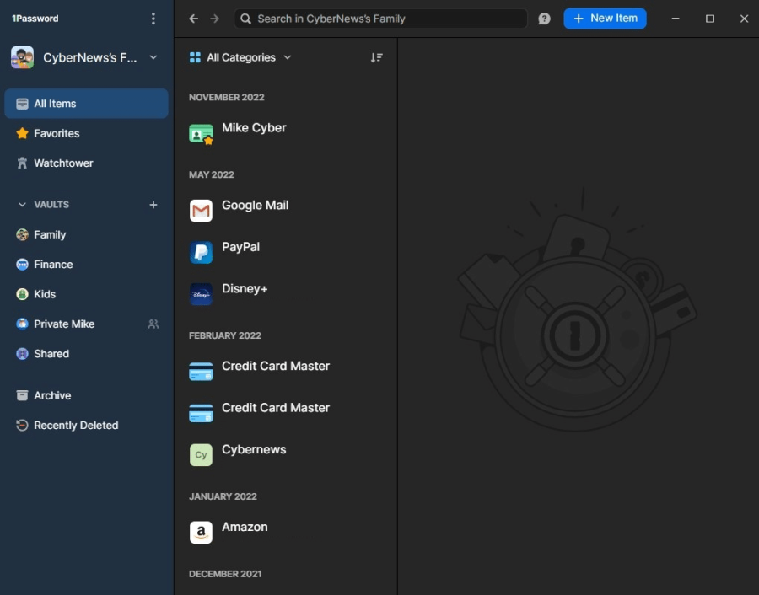Image resolution: width=759 pixels, height=595 pixels.
Task: Click the Cybernews Cy icon
Action: [x=201, y=455]
